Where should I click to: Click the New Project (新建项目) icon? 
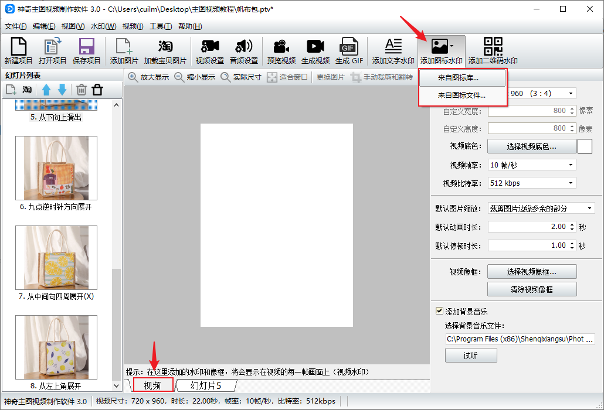point(18,50)
